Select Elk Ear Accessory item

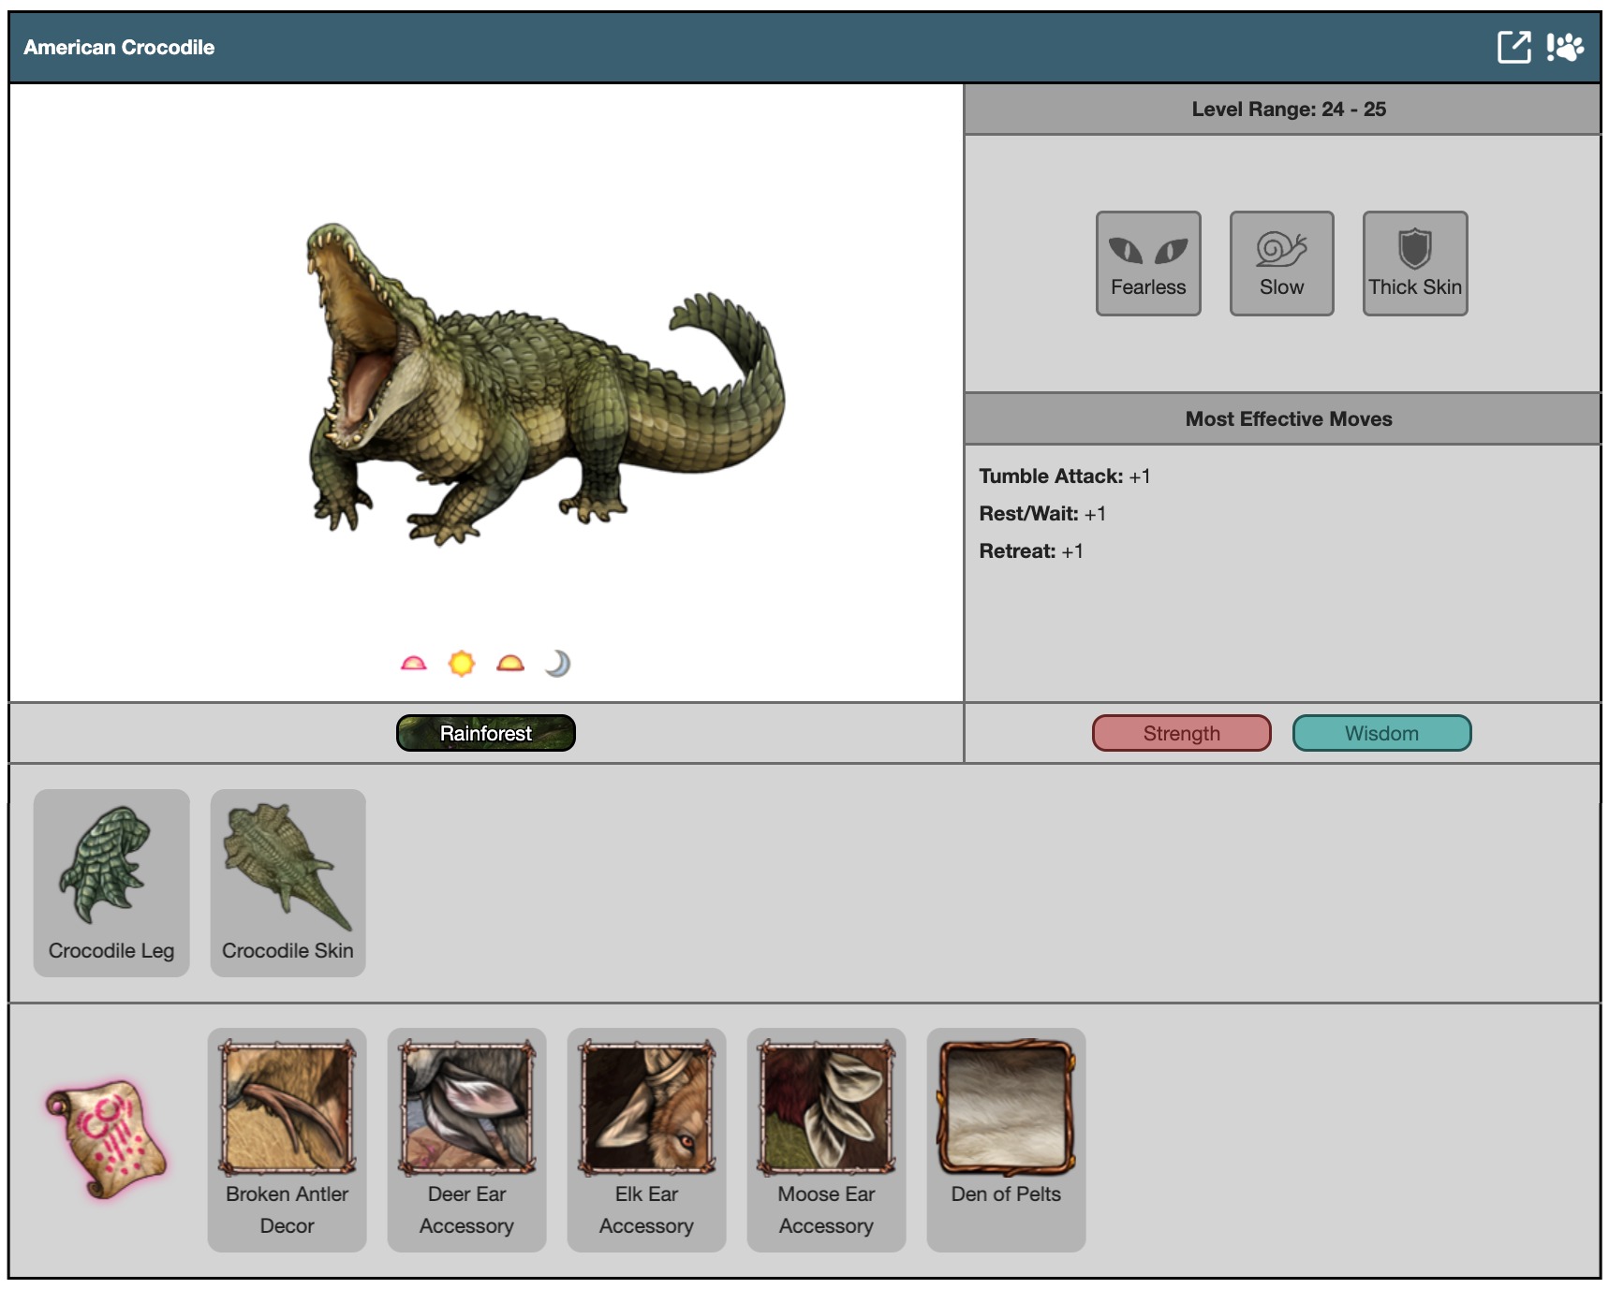coord(646,1139)
